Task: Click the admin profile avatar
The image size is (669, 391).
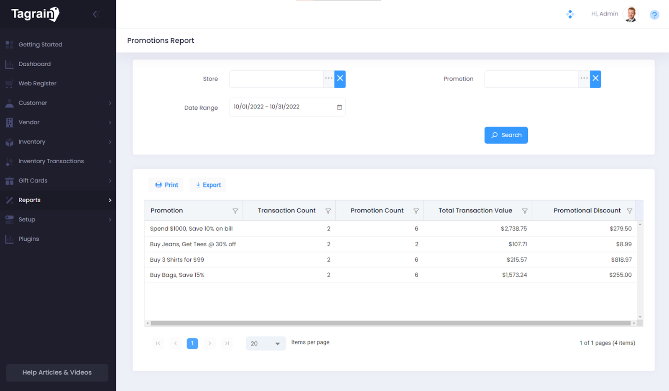Action: pyautogui.click(x=631, y=14)
